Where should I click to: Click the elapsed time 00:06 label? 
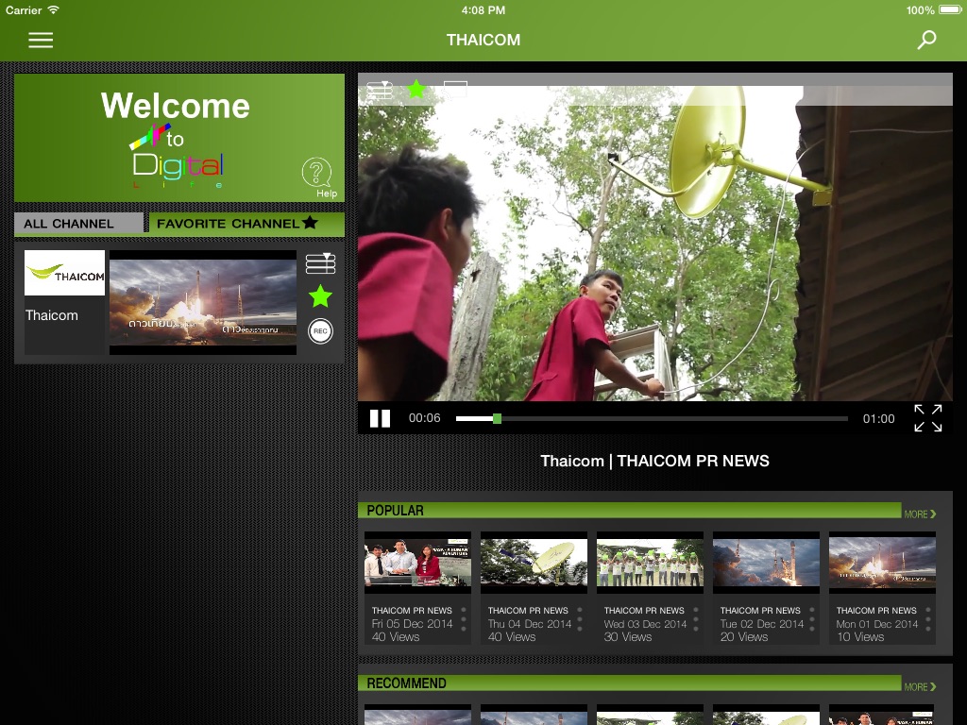pyautogui.click(x=424, y=418)
